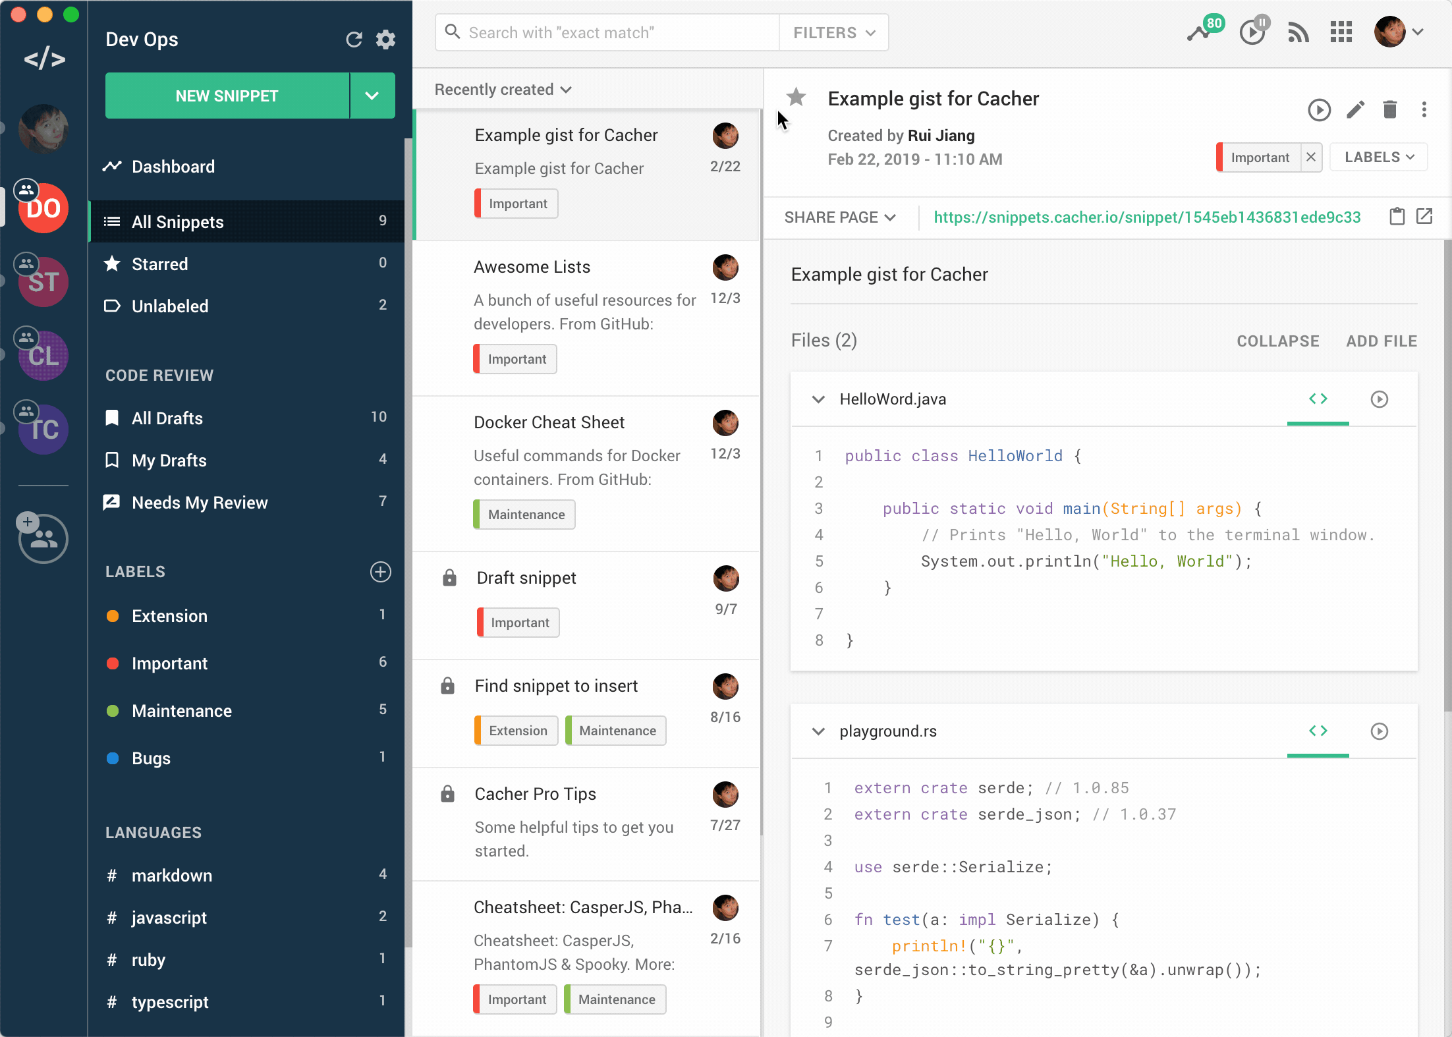Filter by Bugs label
Screen dimensions: 1452x1037
click(246, 758)
